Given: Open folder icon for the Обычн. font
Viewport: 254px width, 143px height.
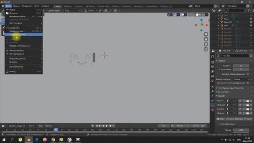Looking at the screenshot, I should pos(248,101).
